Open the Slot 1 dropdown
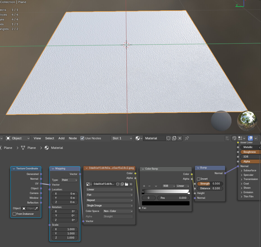Image resolution: width=261 pixels, height=247 pixels. (x=122, y=138)
